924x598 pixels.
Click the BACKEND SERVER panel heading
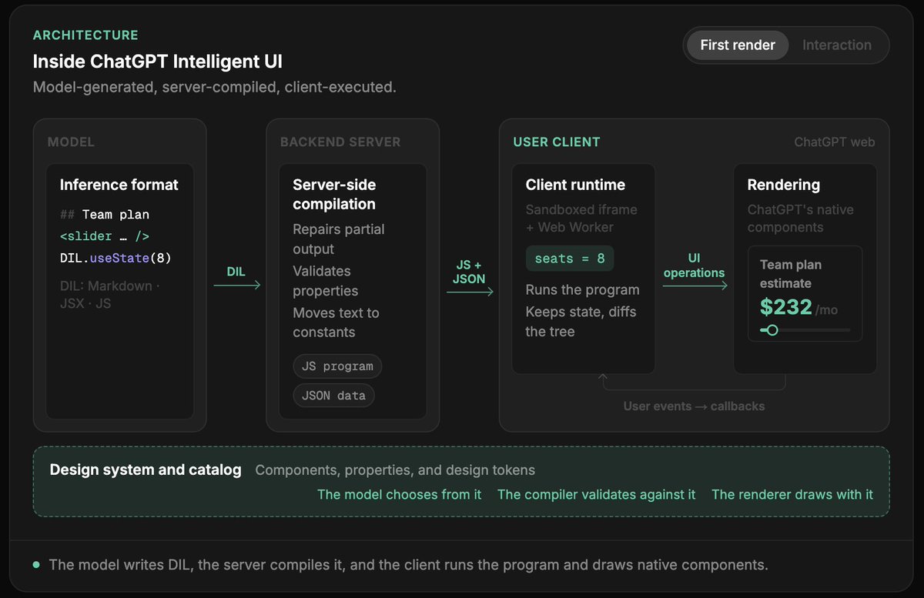click(x=340, y=142)
